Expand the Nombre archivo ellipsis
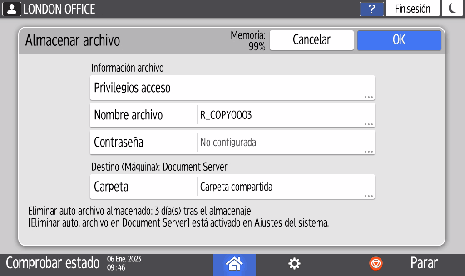This screenshot has height=276, width=465. [x=368, y=124]
